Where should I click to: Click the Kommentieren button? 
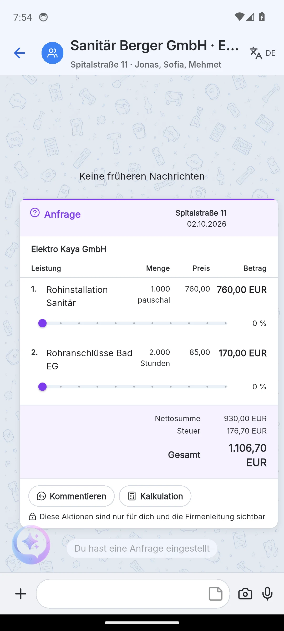[72, 496]
